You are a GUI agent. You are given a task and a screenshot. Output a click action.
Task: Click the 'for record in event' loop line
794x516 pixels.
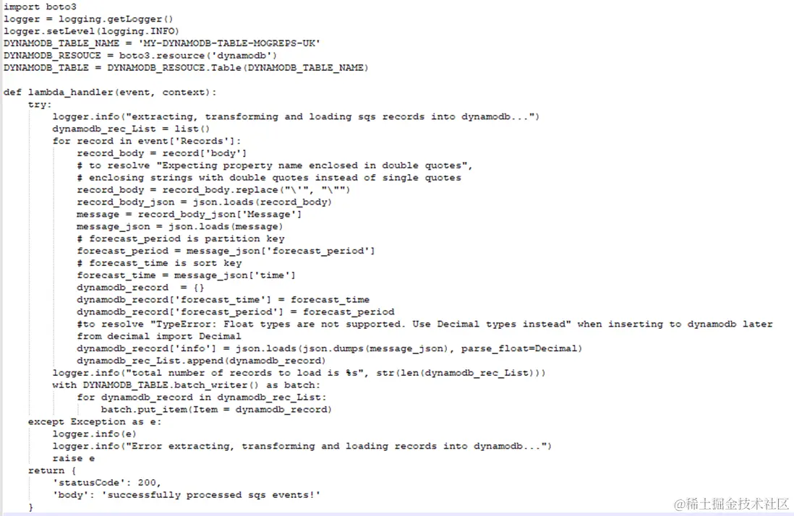(147, 141)
